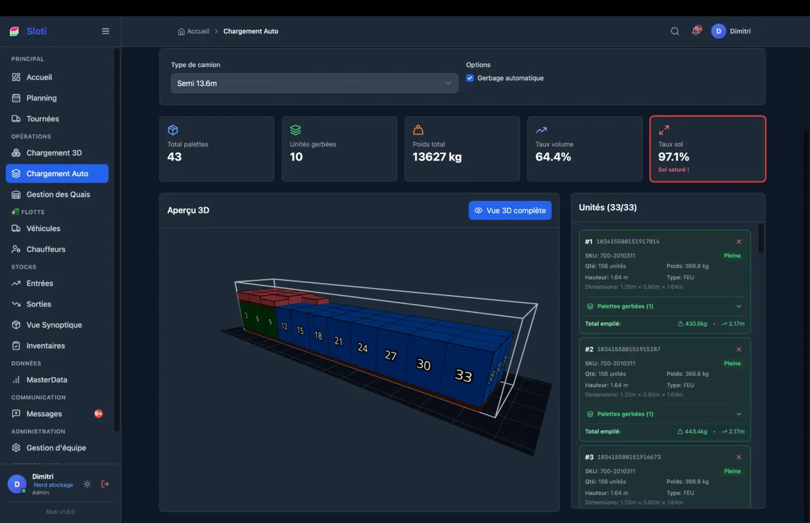Go to Gestion des Quais page

tap(58, 195)
